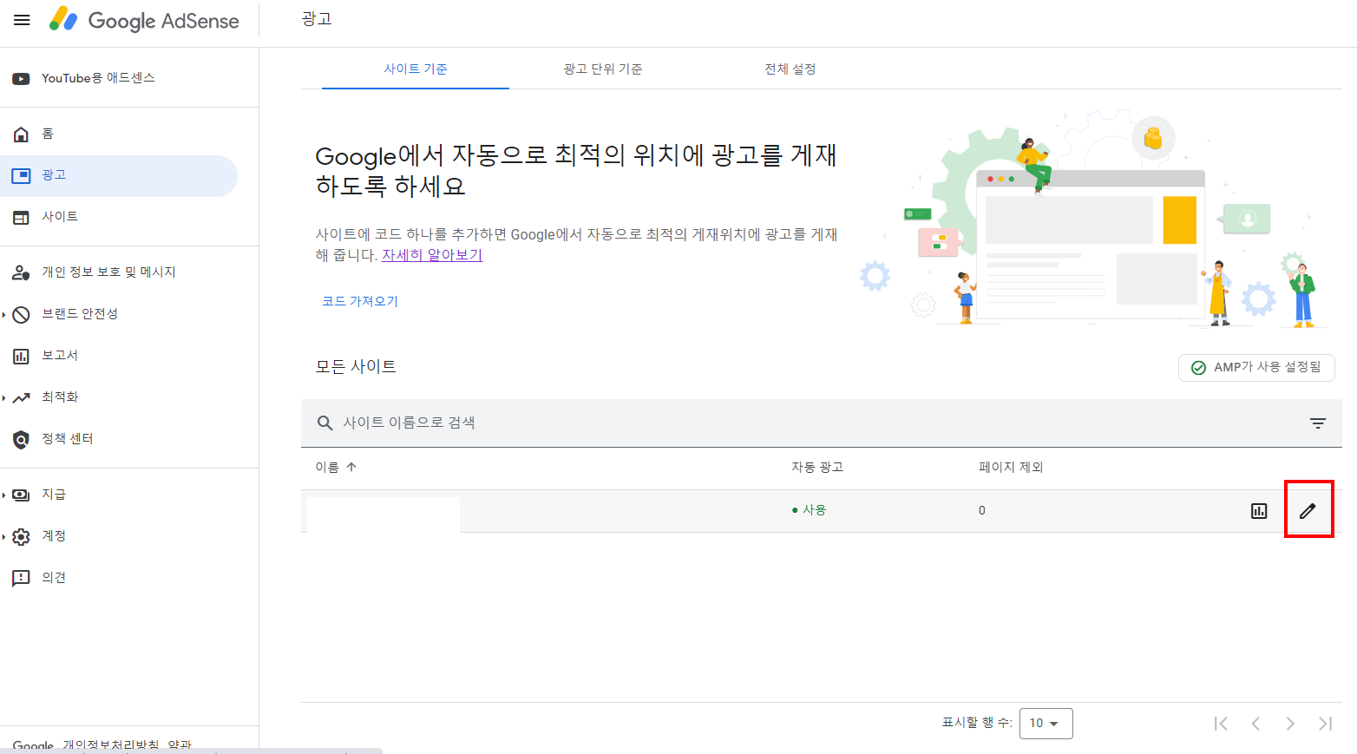1357x754 pixels.
Task: Click the privacy person-lock icon
Action: pyautogui.click(x=21, y=272)
